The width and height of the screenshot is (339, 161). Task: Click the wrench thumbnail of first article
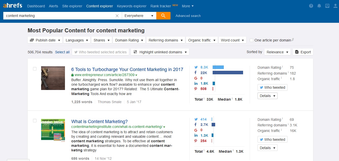tap(53, 78)
